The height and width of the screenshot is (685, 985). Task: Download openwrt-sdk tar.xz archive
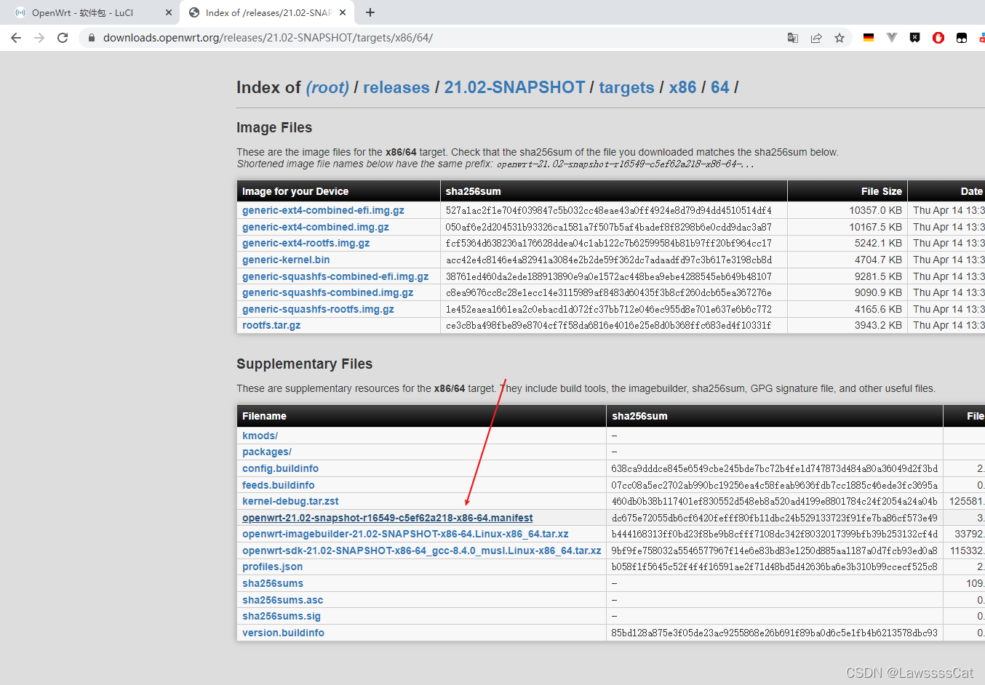click(x=422, y=550)
